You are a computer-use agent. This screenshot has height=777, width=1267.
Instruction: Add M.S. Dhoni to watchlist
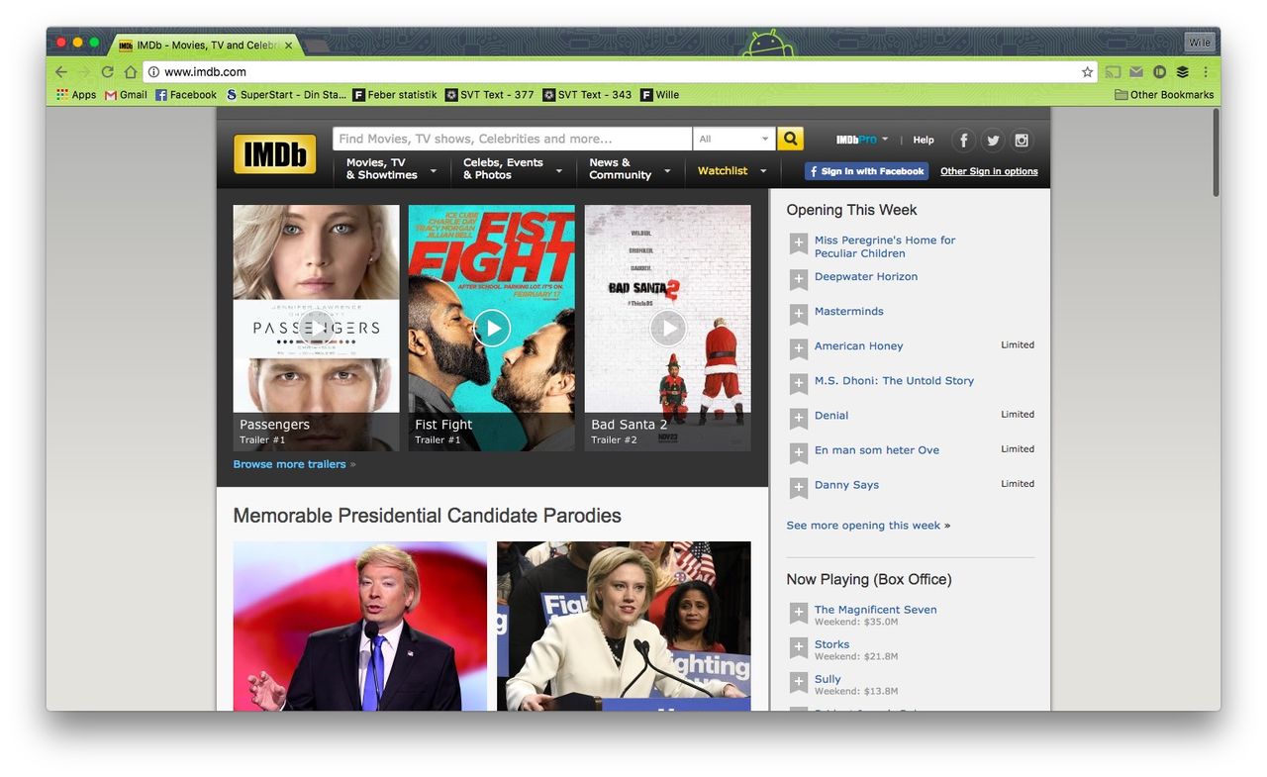[x=799, y=383]
